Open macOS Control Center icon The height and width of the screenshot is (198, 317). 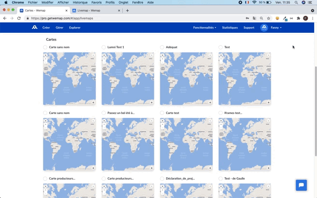(310, 2)
